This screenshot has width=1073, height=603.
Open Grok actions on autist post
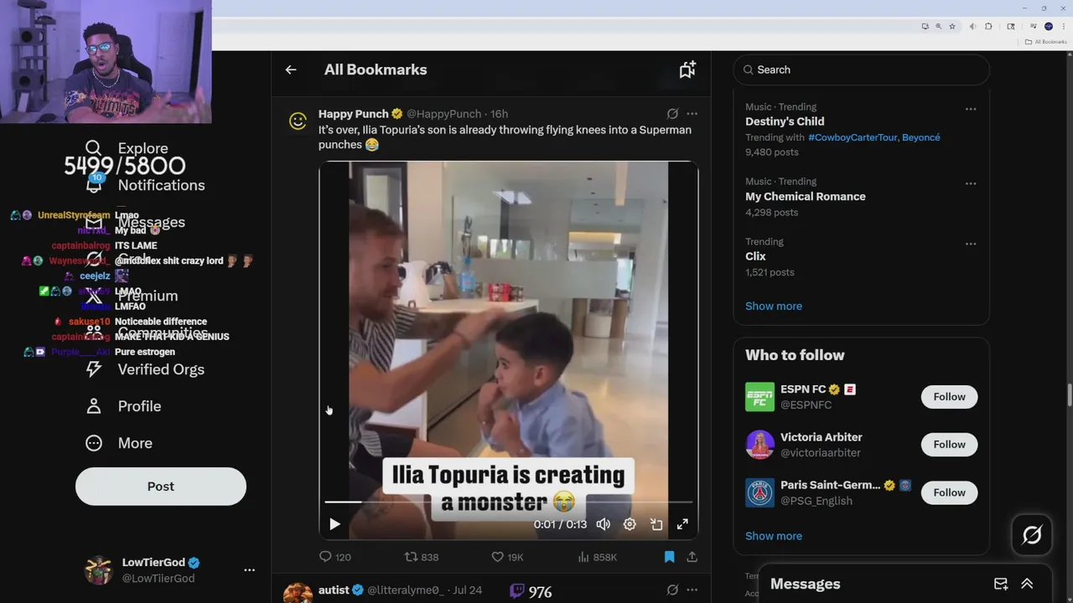[672, 590]
